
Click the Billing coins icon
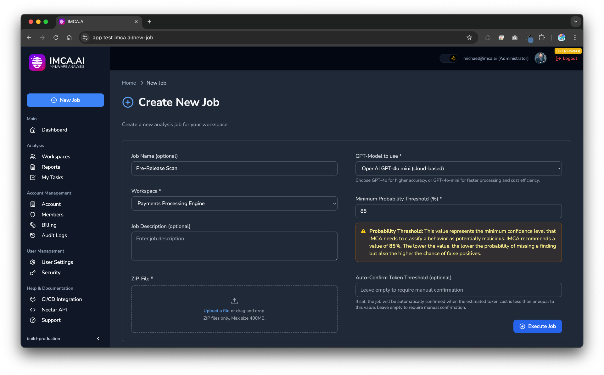point(33,225)
